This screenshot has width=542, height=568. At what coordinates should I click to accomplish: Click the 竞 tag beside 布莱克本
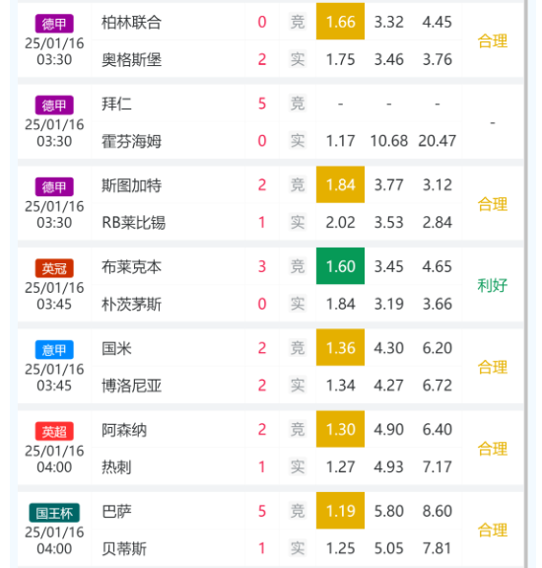pyautogui.click(x=298, y=266)
